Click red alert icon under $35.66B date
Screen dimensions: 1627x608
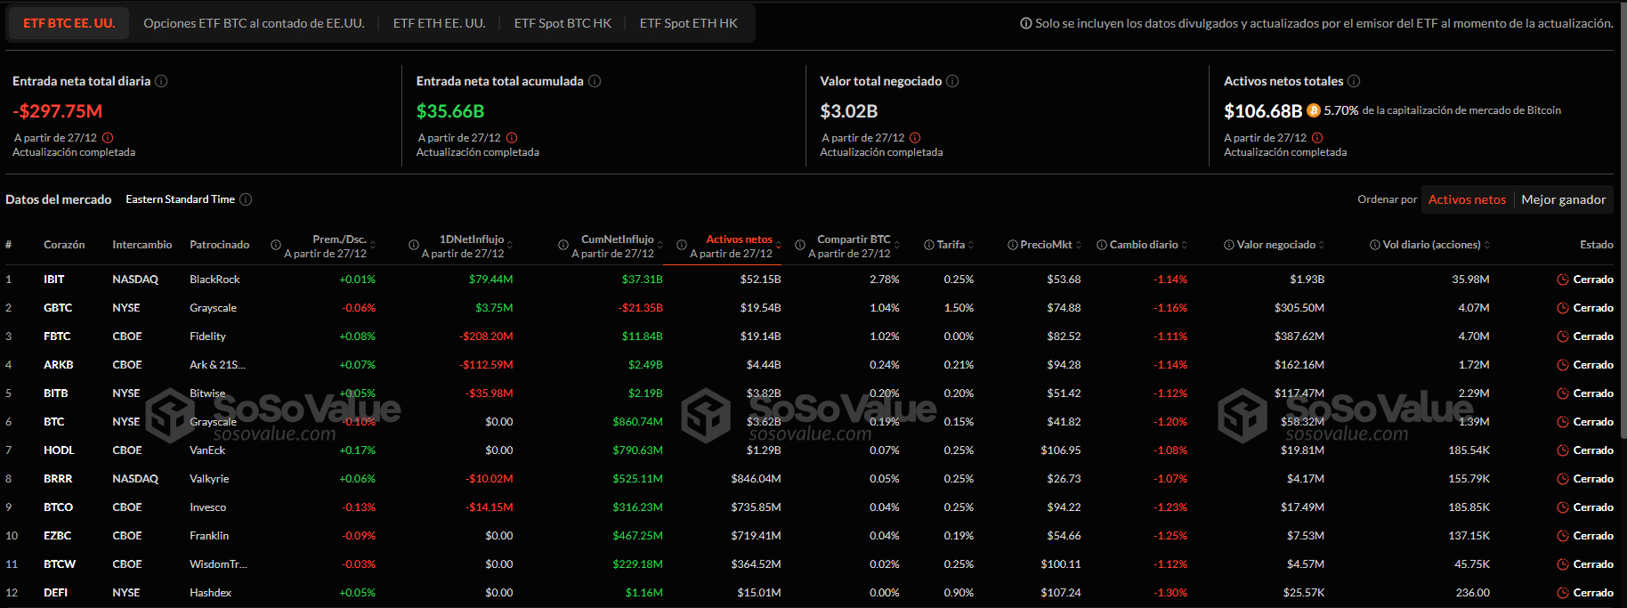tap(512, 138)
